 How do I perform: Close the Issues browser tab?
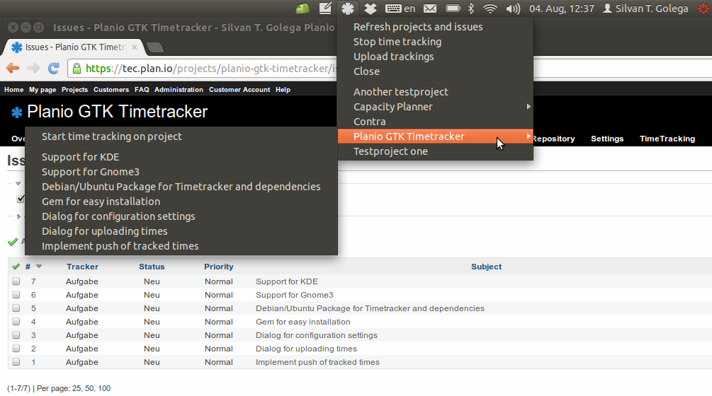pos(135,47)
